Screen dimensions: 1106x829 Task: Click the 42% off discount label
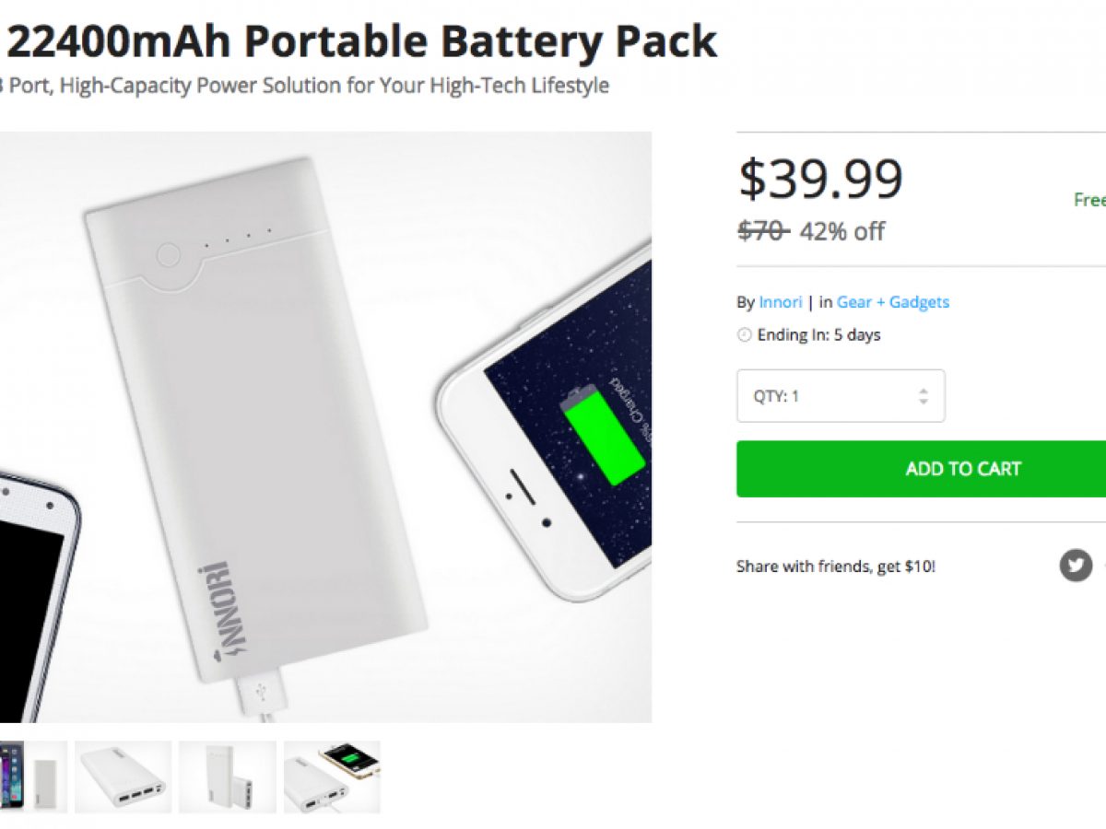coord(842,231)
